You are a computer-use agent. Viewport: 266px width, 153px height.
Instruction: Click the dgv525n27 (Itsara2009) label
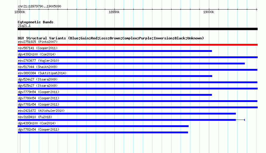pyautogui.click(x=38, y=86)
